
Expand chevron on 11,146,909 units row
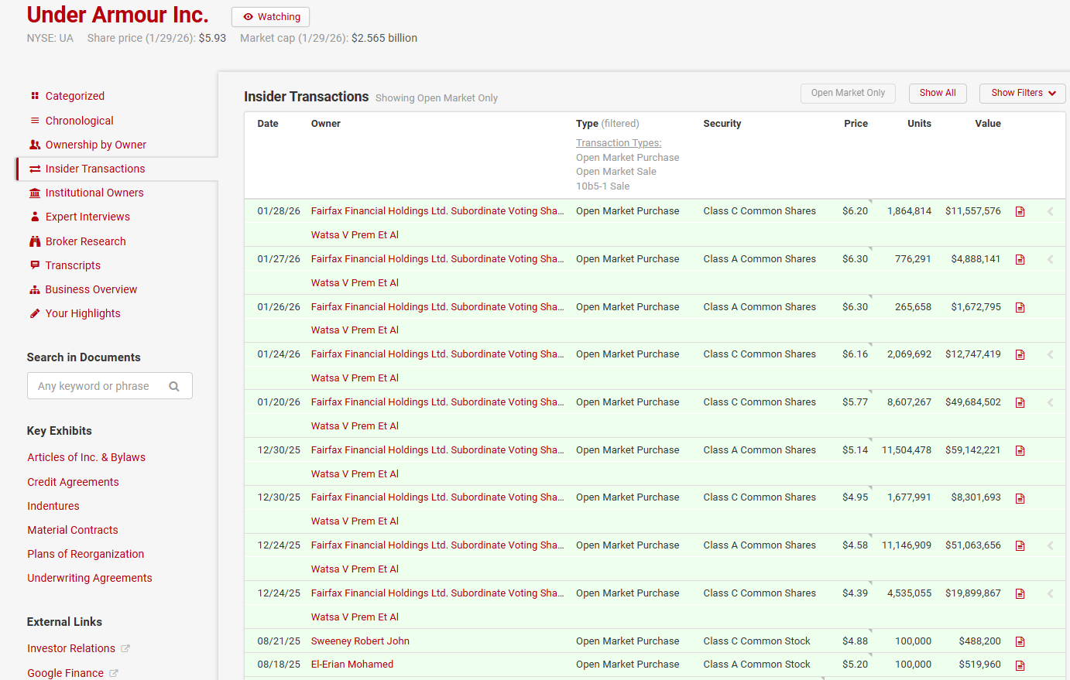click(x=1051, y=545)
